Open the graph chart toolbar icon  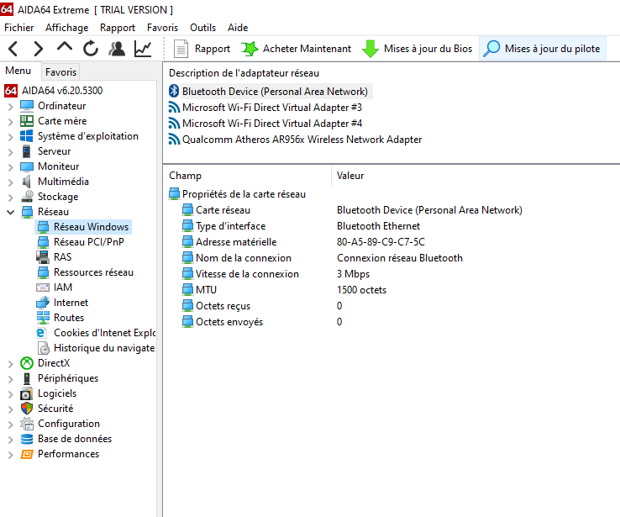tap(143, 49)
